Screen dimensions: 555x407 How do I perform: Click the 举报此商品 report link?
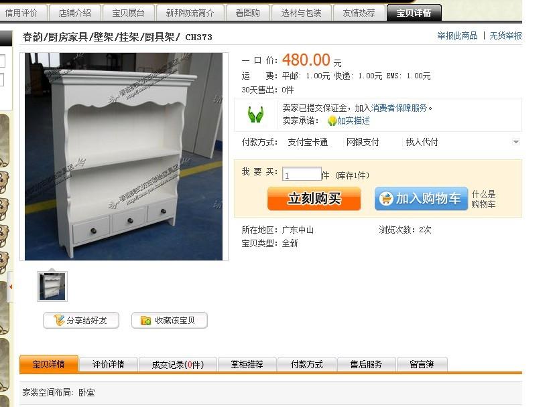(457, 35)
